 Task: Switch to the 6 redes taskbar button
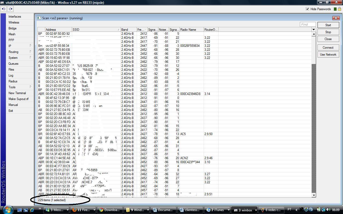coord(271,210)
